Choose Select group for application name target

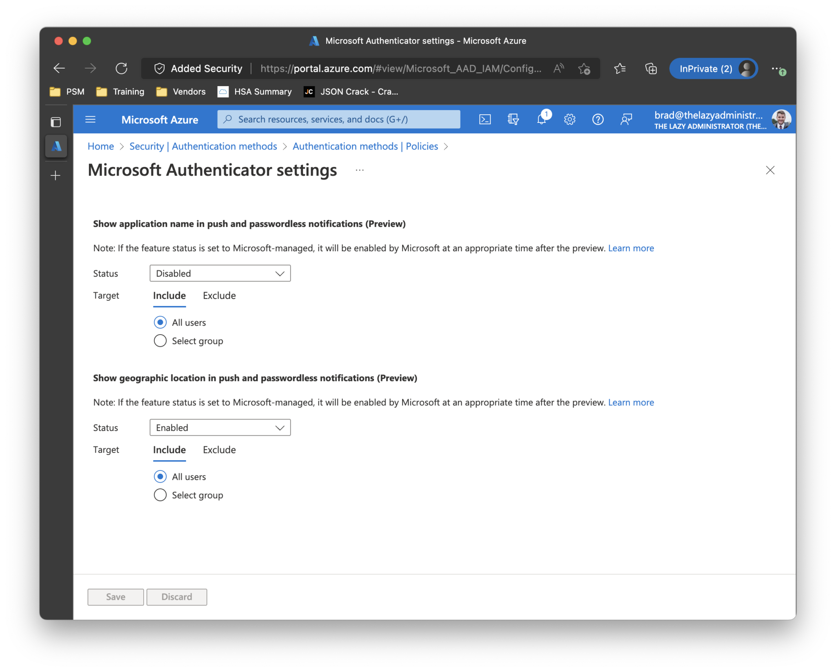[160, 341]
